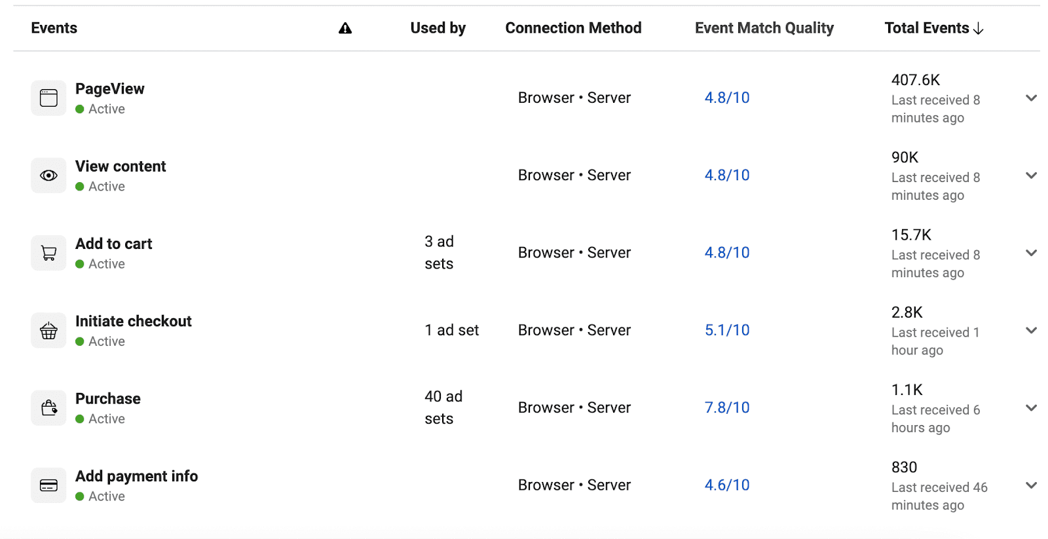The width and height of the screenshot is (1048, 539).
Task: Click Active status under View content
Action: click(x=100, y=186)
